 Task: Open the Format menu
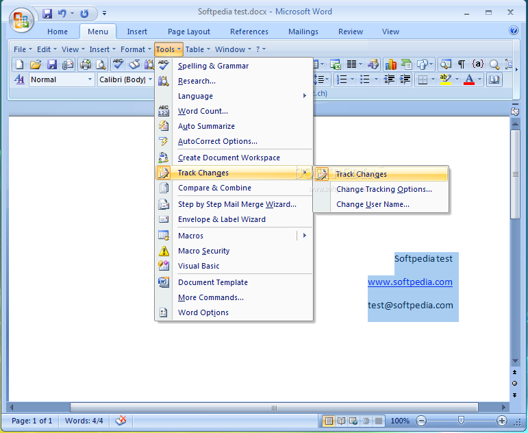pos(136,49)
